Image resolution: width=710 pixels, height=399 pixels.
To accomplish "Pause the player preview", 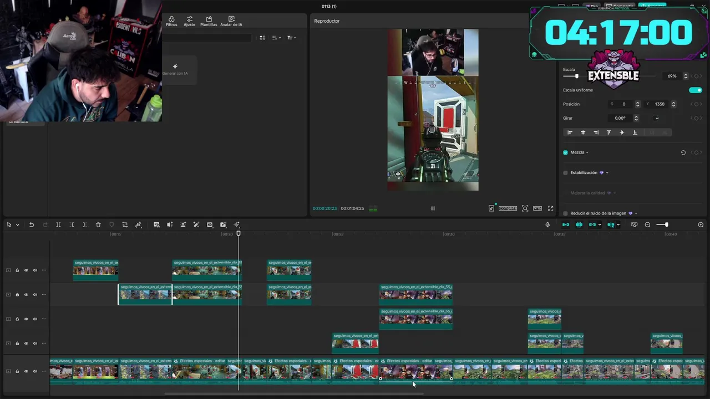I will tap(433, 208).
